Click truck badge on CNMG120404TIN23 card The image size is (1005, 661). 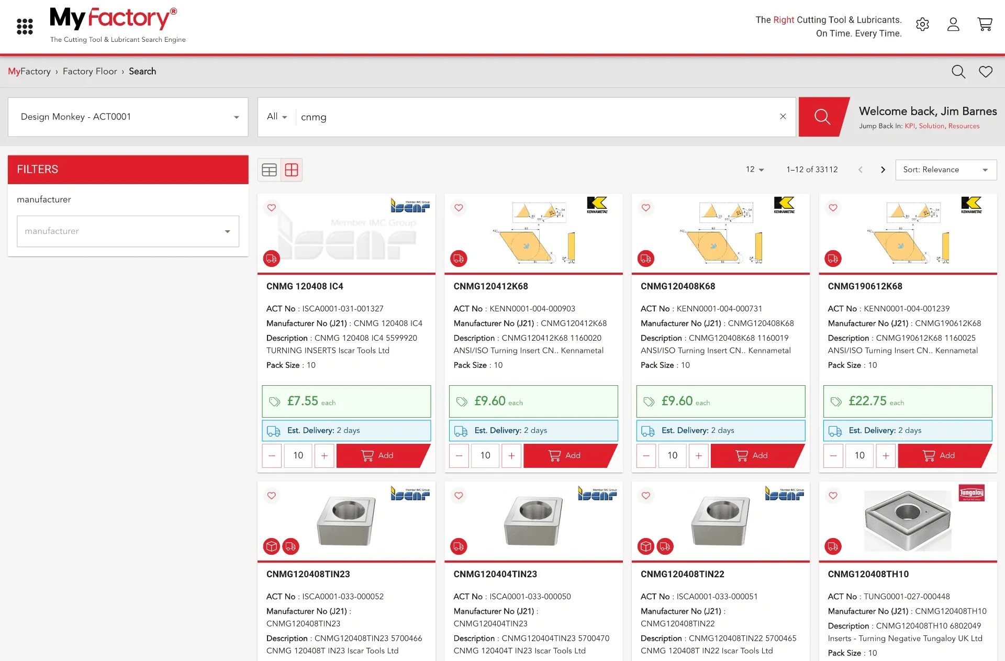click(x=459, y=546)
